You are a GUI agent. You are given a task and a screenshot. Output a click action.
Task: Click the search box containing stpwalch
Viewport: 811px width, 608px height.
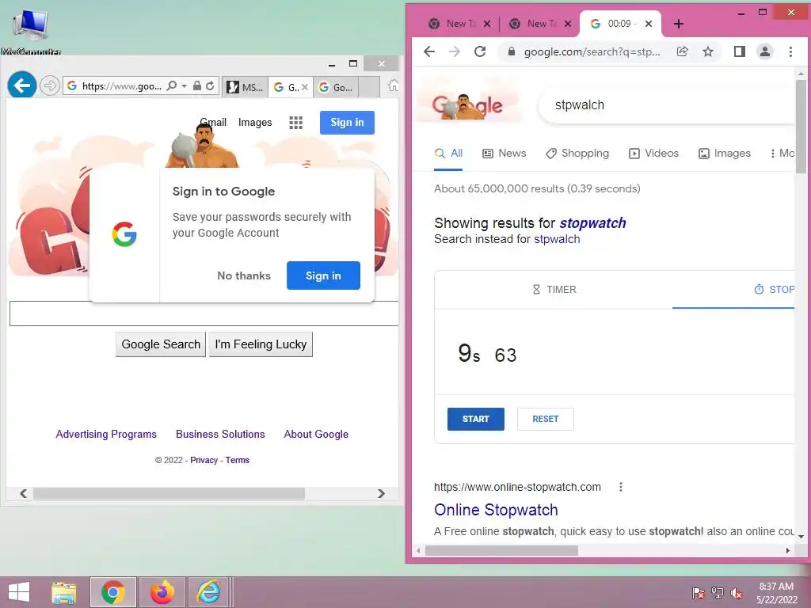tap(667, 105)
